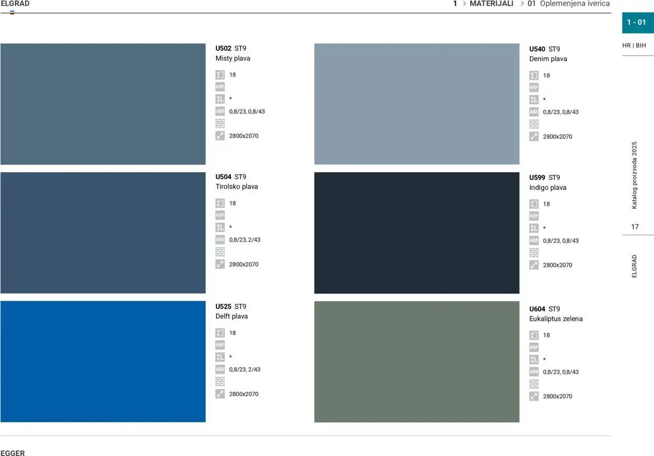Click the KRP icon for Delft plava

pos(220,345)
